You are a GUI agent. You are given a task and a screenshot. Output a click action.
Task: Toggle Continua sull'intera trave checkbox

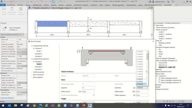[x=94, y=95]
